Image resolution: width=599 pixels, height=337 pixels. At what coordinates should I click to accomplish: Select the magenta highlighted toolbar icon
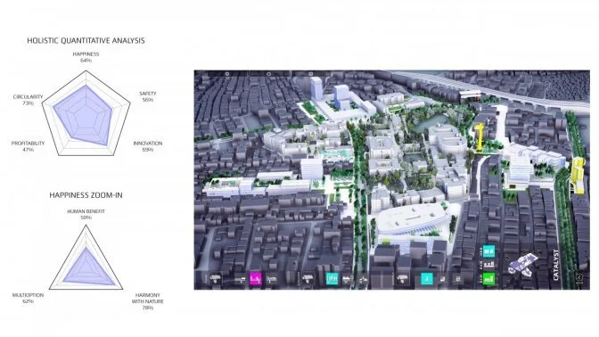click(255, 278)
